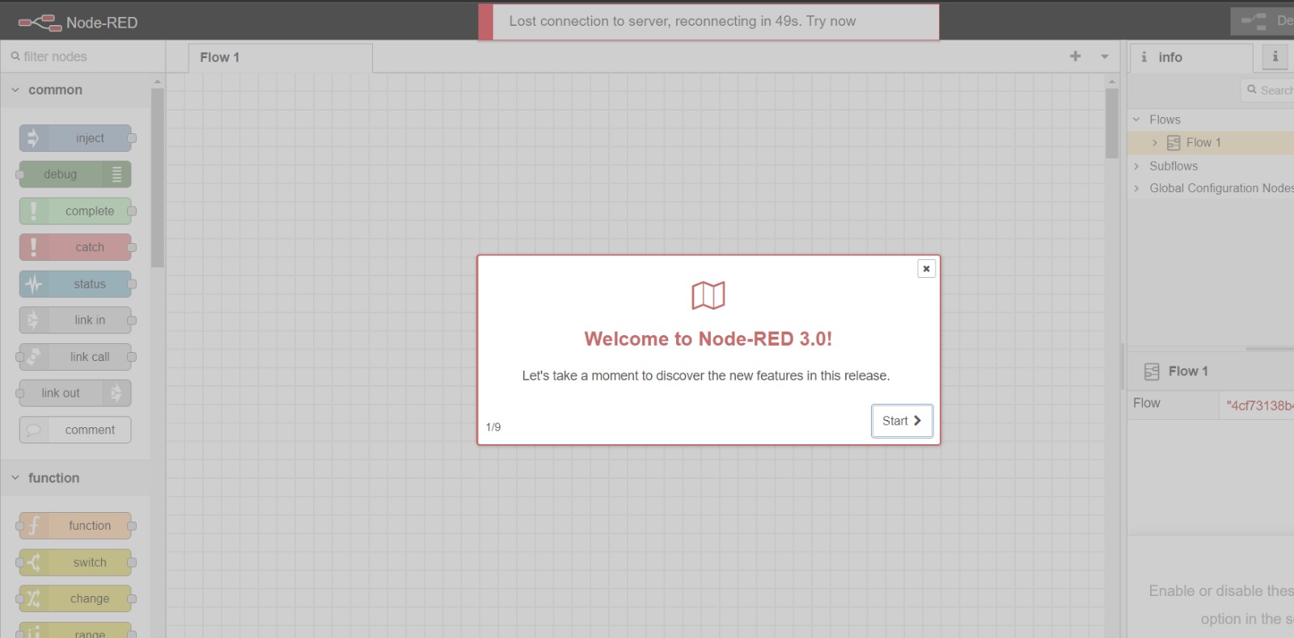
Task: Click the filter nodes search field
Action: pyautogui.click(x=82, y=57)
